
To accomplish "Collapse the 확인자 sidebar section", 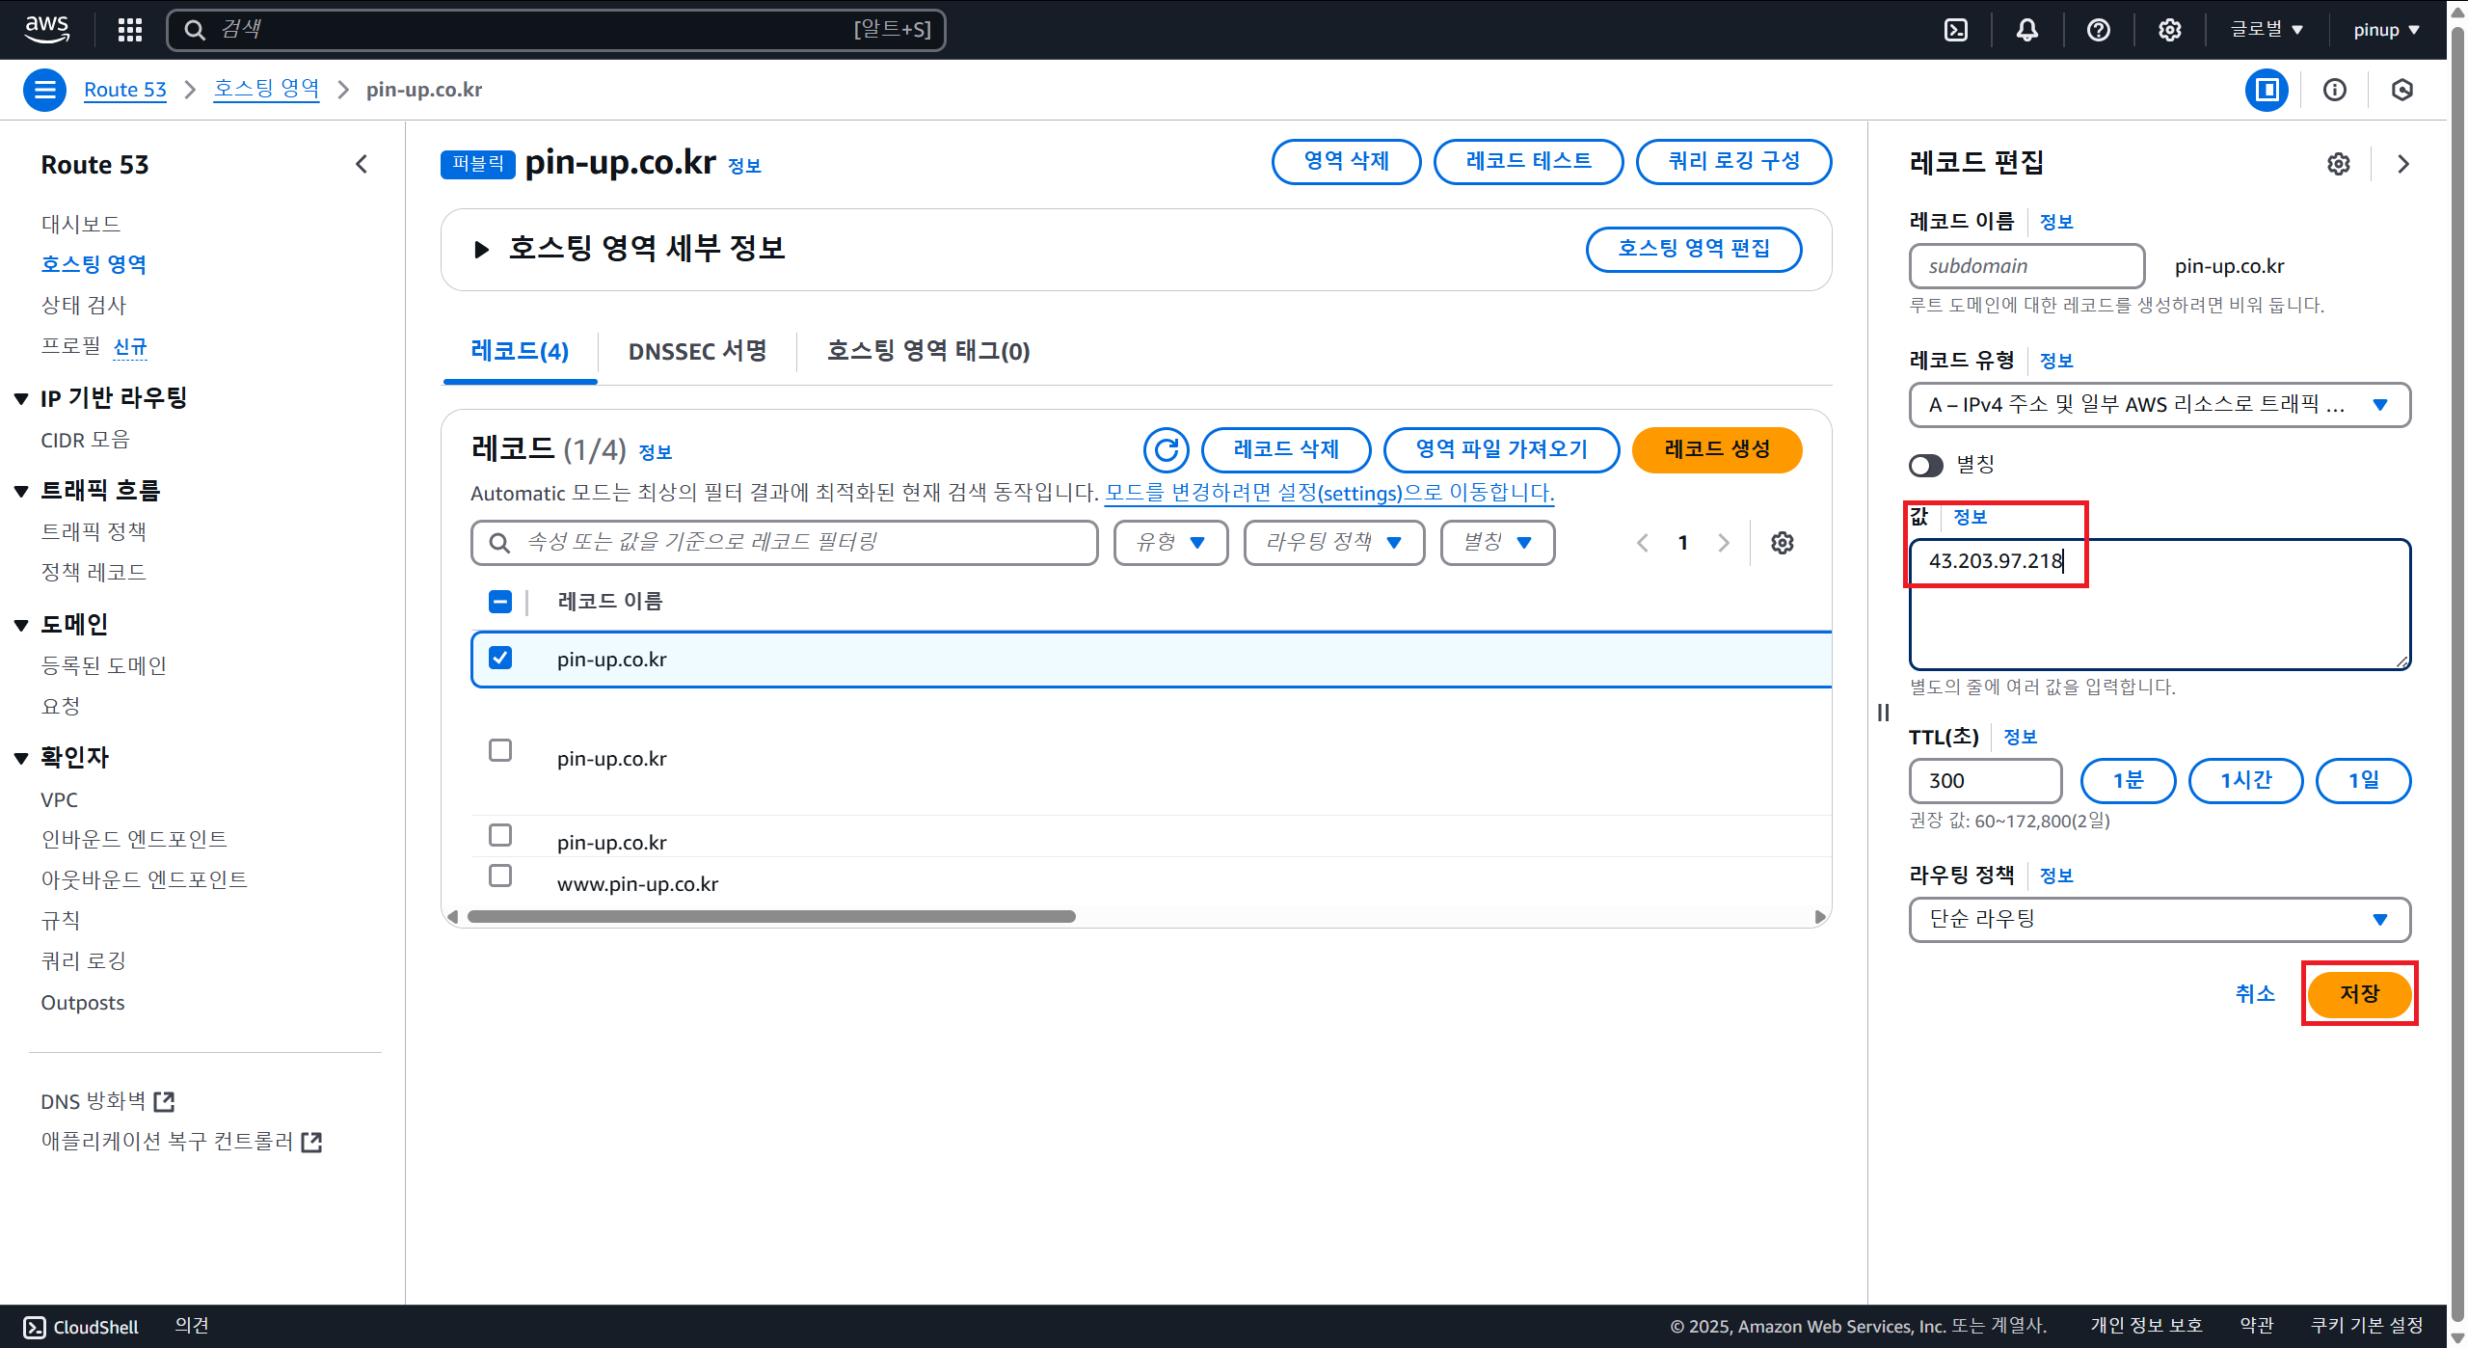I will (21, 758).
